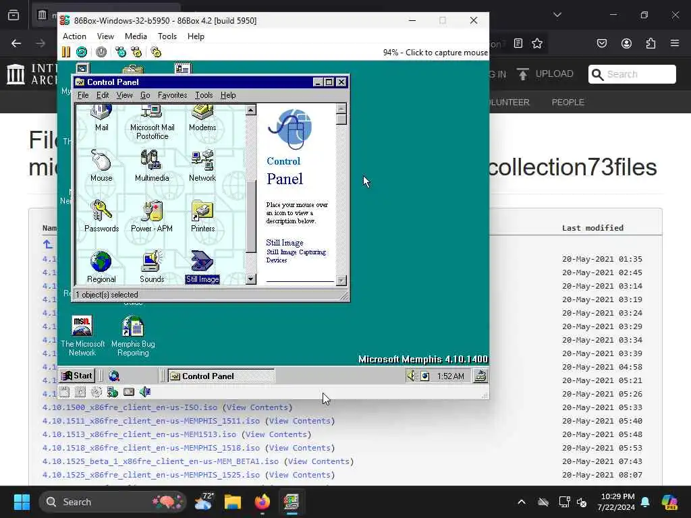Select the Regional icon

coord(101,267)
